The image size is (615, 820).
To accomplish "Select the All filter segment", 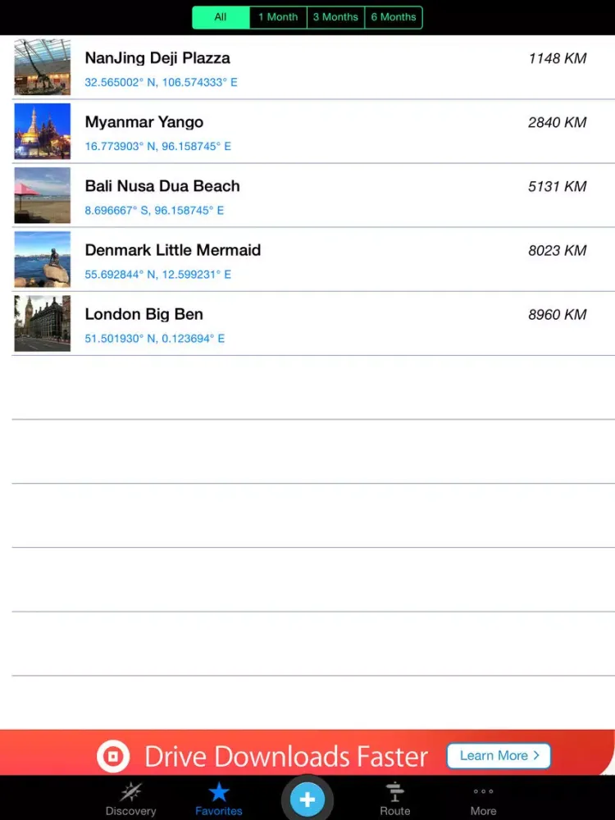I will pyautogui.click(x=221, y=17).
